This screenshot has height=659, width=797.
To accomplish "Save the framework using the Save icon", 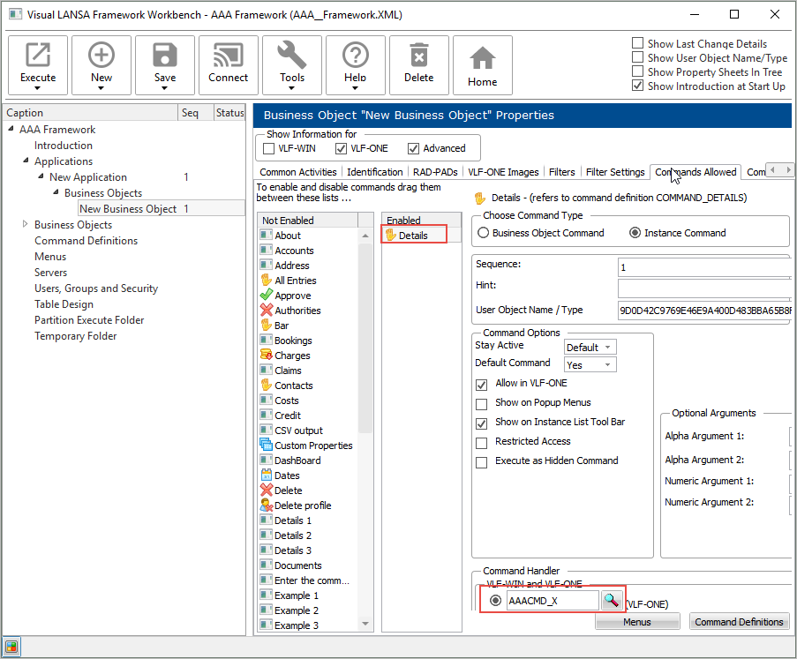I will point(165,64).
